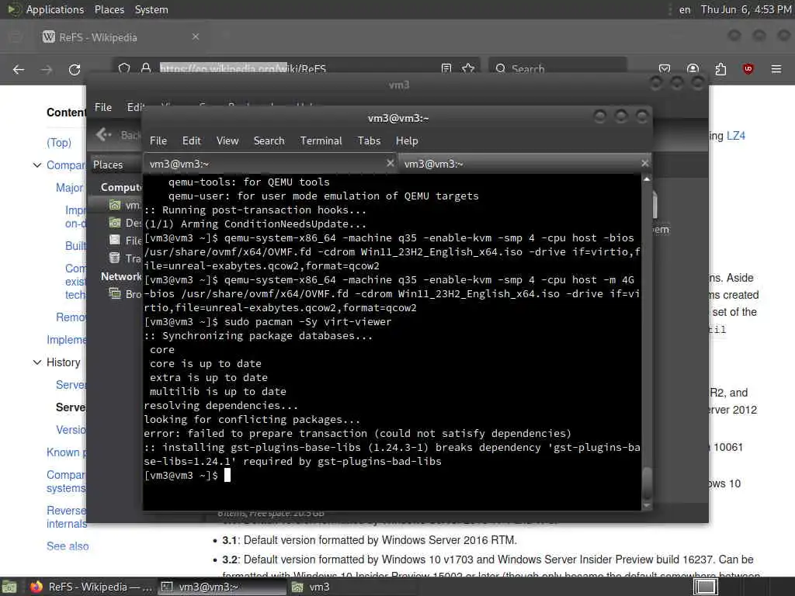
Task: Follow the (Top) link in contents
Action: (59, 143)
